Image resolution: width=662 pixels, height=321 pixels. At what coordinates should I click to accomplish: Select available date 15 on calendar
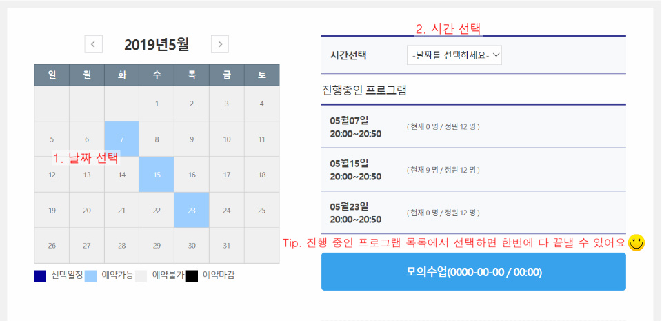click(157, 174)
